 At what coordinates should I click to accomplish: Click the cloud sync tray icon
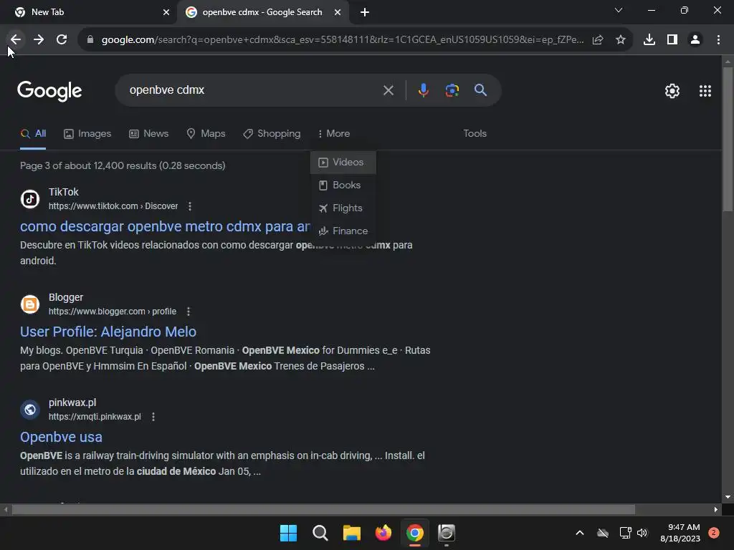[x=603, y=533]
